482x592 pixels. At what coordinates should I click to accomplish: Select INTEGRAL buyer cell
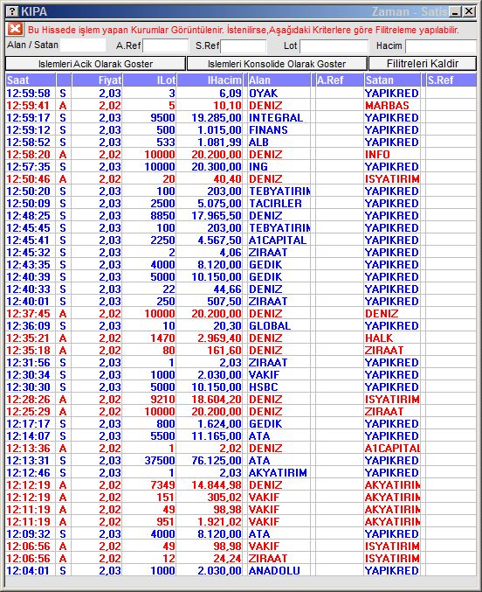pos(279,117)
